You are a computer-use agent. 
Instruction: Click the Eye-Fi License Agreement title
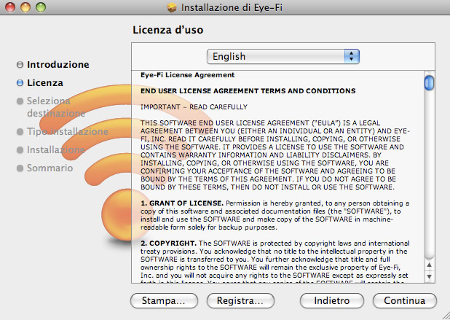[187, 75]
